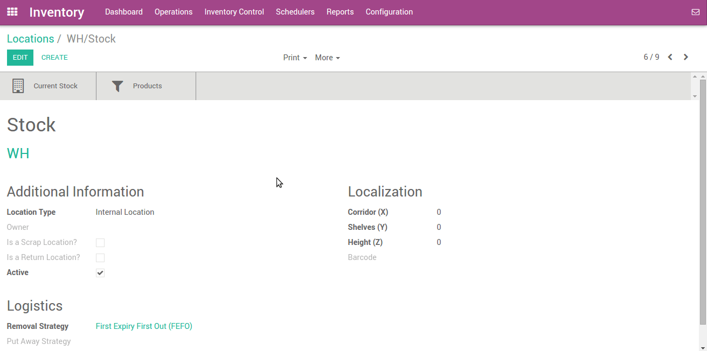
Task: Uncheck the Active checkbox
Action: click(100, 272)
